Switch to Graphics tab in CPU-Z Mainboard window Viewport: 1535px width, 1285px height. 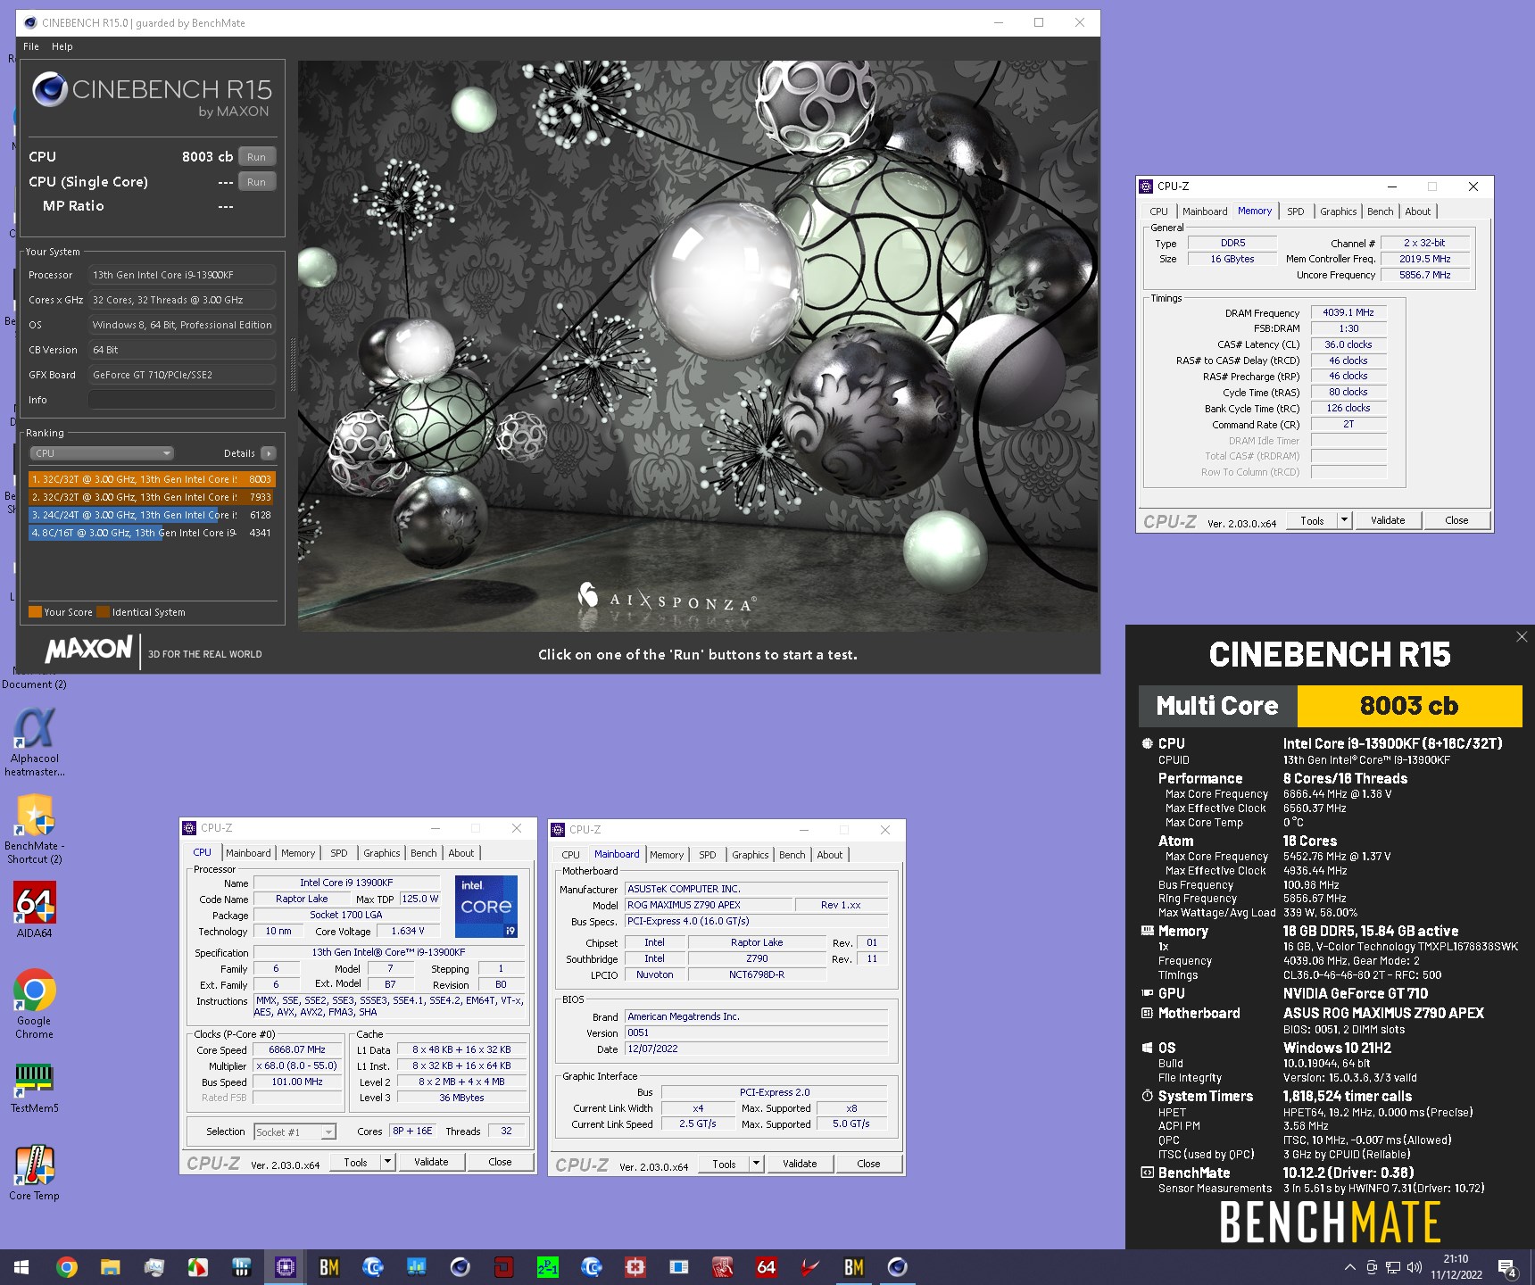750,855
